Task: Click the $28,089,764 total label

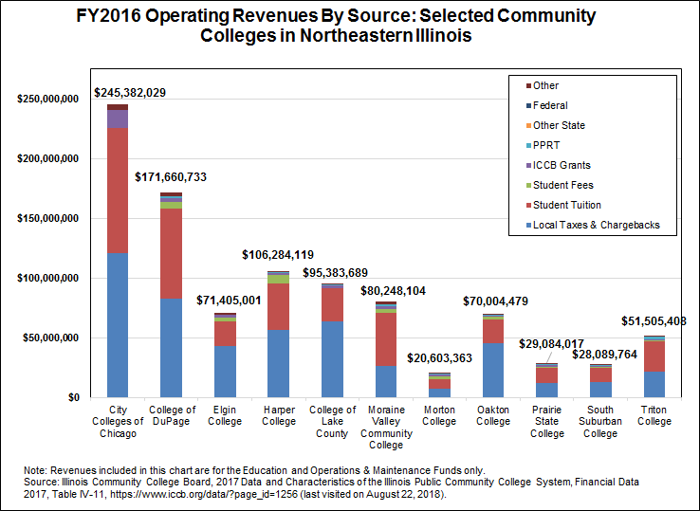Action: pyautogui.click(x=605, y=355)
